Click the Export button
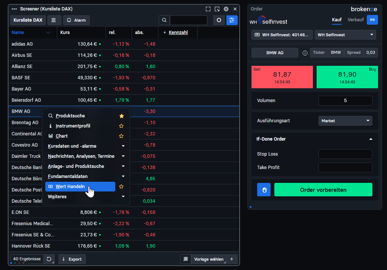The width and height of the screenshot is (387, 270). pos(72,259)
